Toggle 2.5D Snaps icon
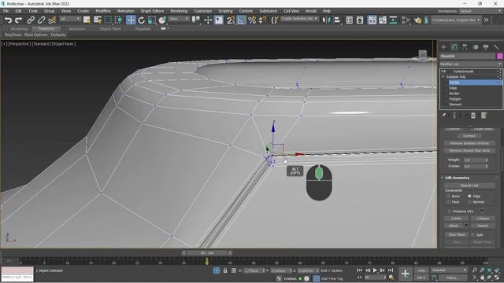 click(231, 20)
